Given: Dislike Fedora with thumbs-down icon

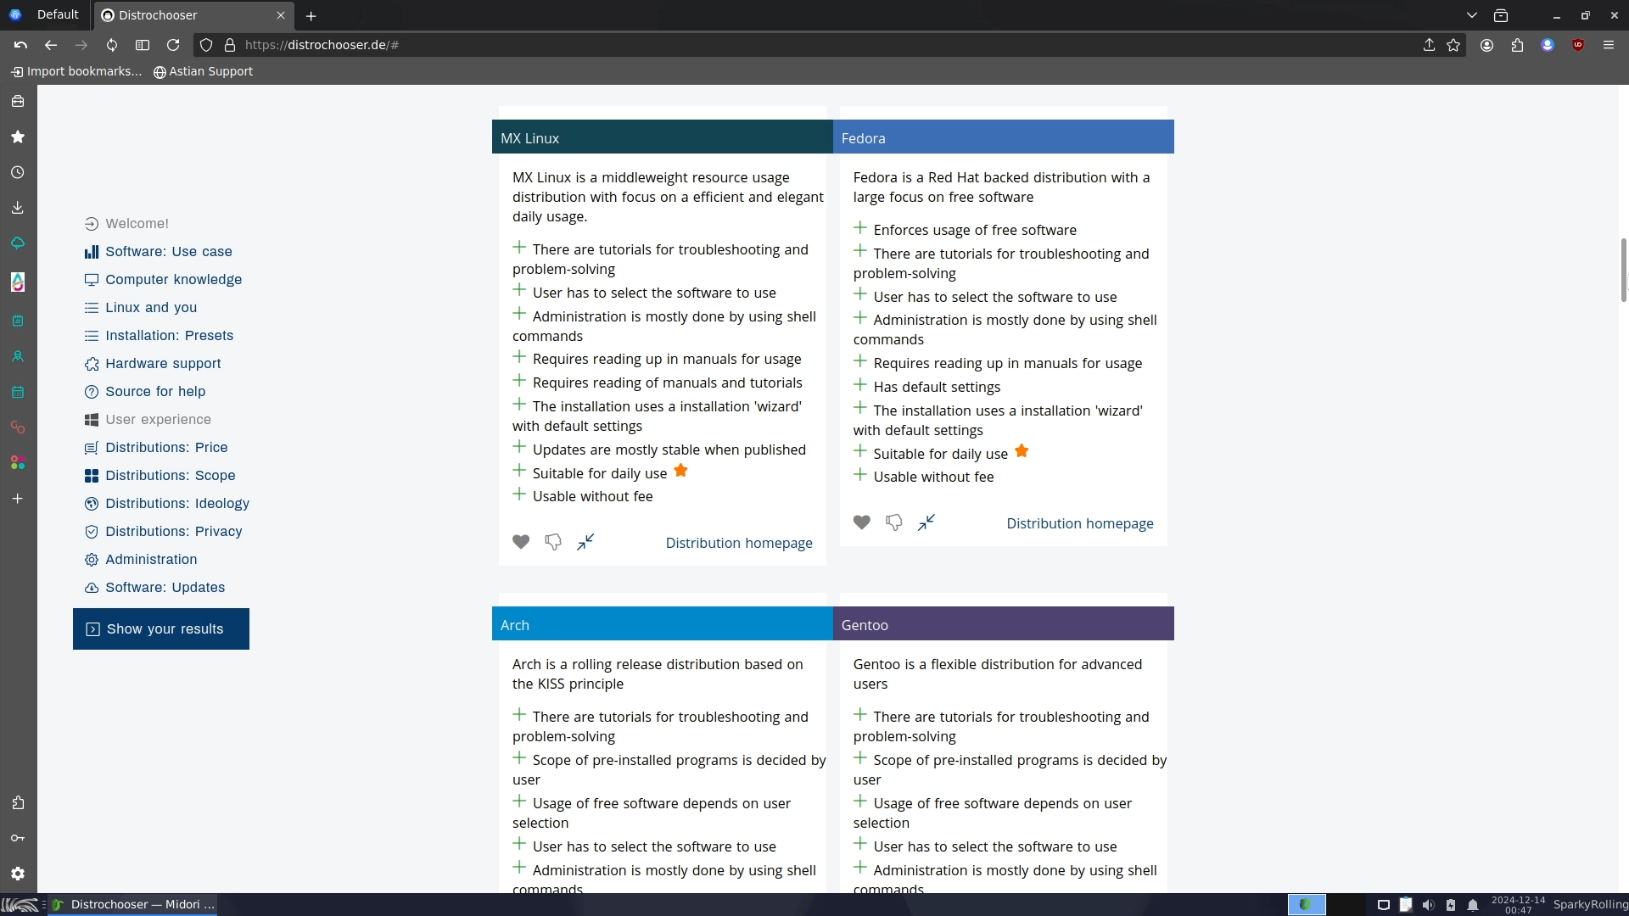Looking at the screenshot, I should 893,522.
